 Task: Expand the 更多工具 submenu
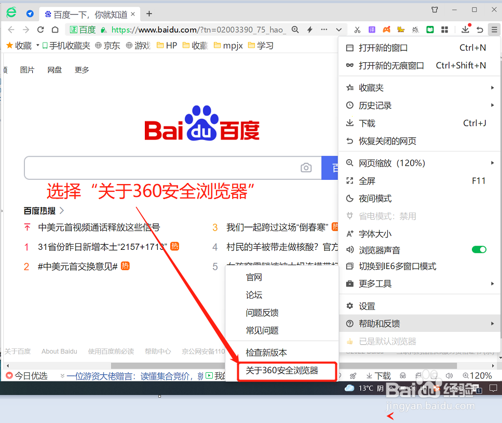click(x=419, y=284)
